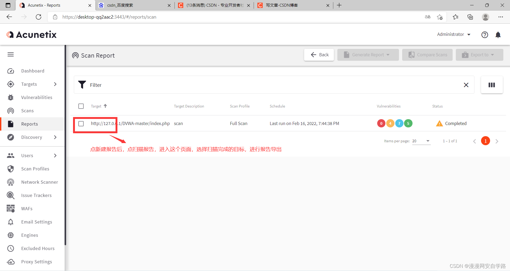Switch to the 写文章-CSDN博客 tab

pyautogui.click(x=293, y=5)
